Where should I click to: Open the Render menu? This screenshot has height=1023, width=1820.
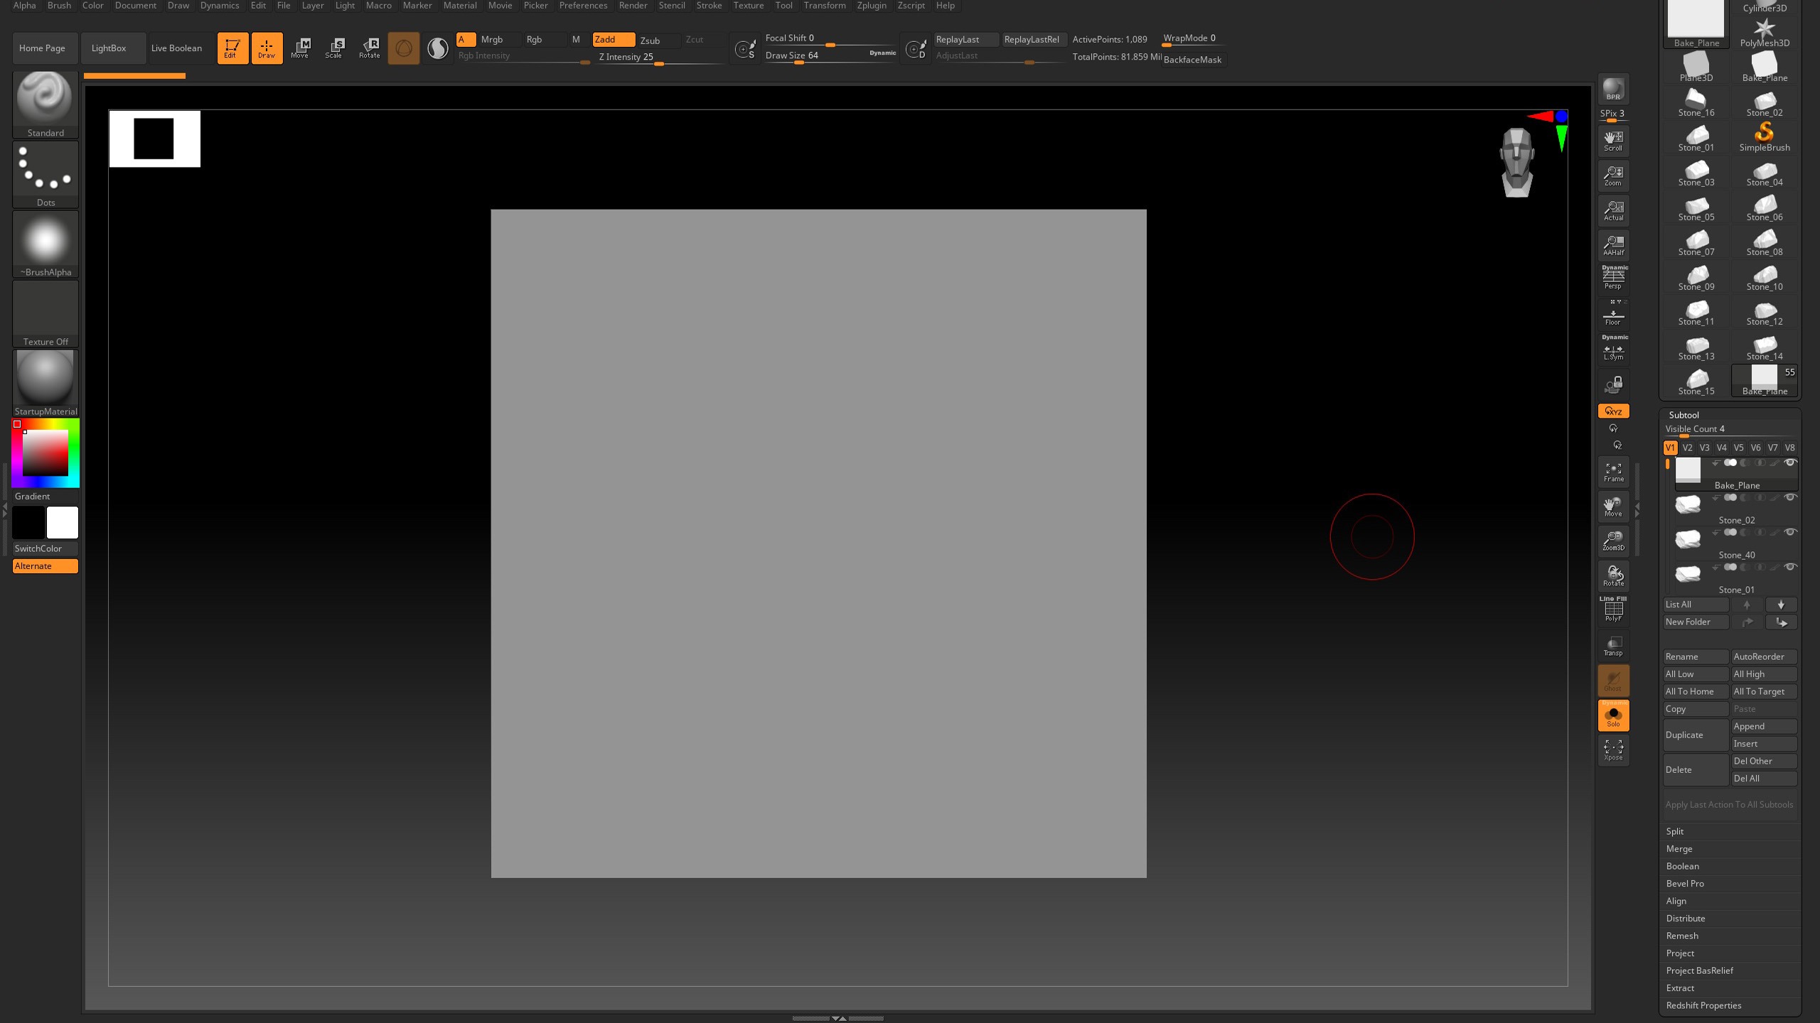point(633,6)
